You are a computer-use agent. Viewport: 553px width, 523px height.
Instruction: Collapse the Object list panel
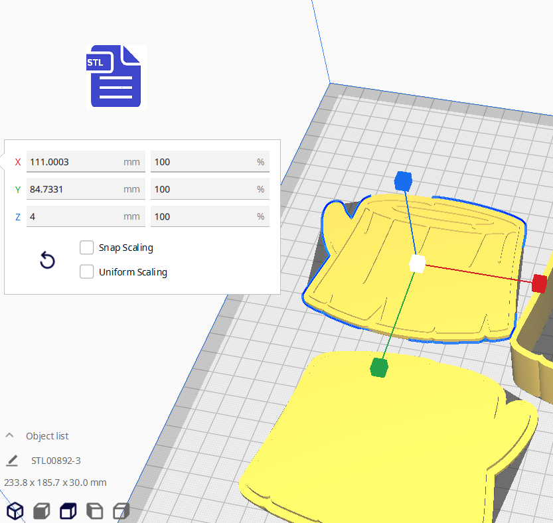click(10, 436)
